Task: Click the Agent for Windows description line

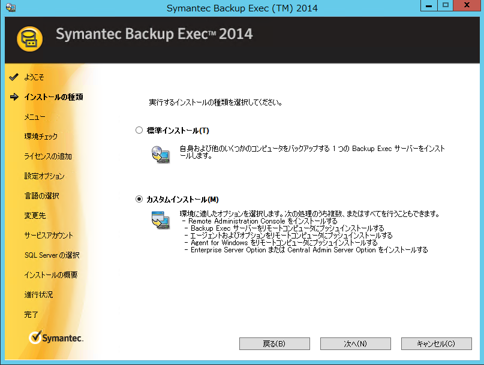Action: [x=281, y=243]
